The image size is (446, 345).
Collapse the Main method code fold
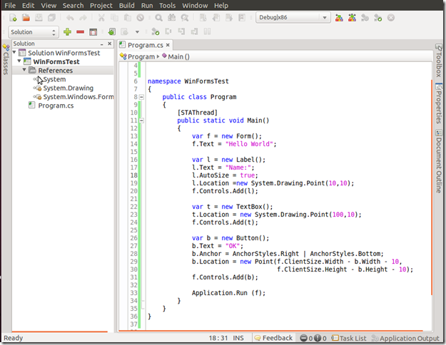point(142,120)
